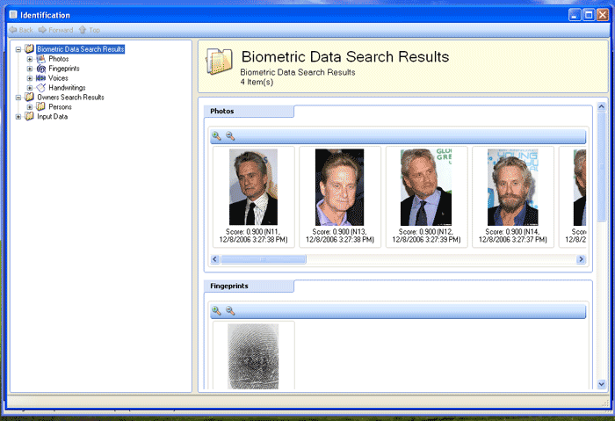Minimize the Identification window

point(575,15)
